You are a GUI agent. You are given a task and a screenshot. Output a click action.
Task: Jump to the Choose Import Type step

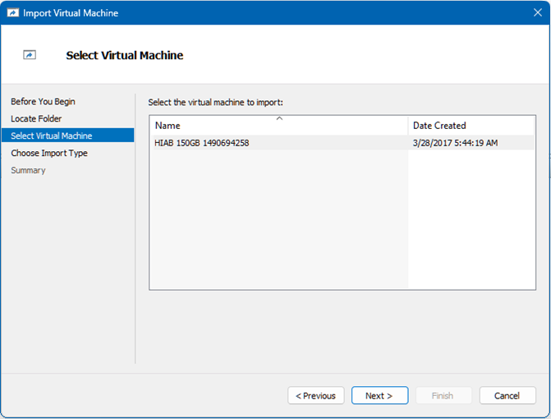[x=49, y=154]
